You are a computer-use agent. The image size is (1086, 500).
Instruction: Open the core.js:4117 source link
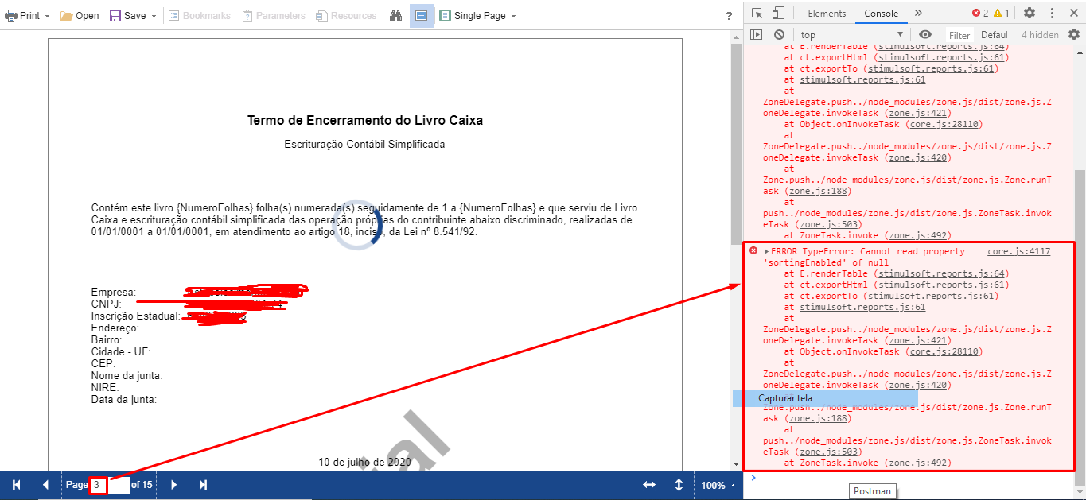[x=1018, y=251]
